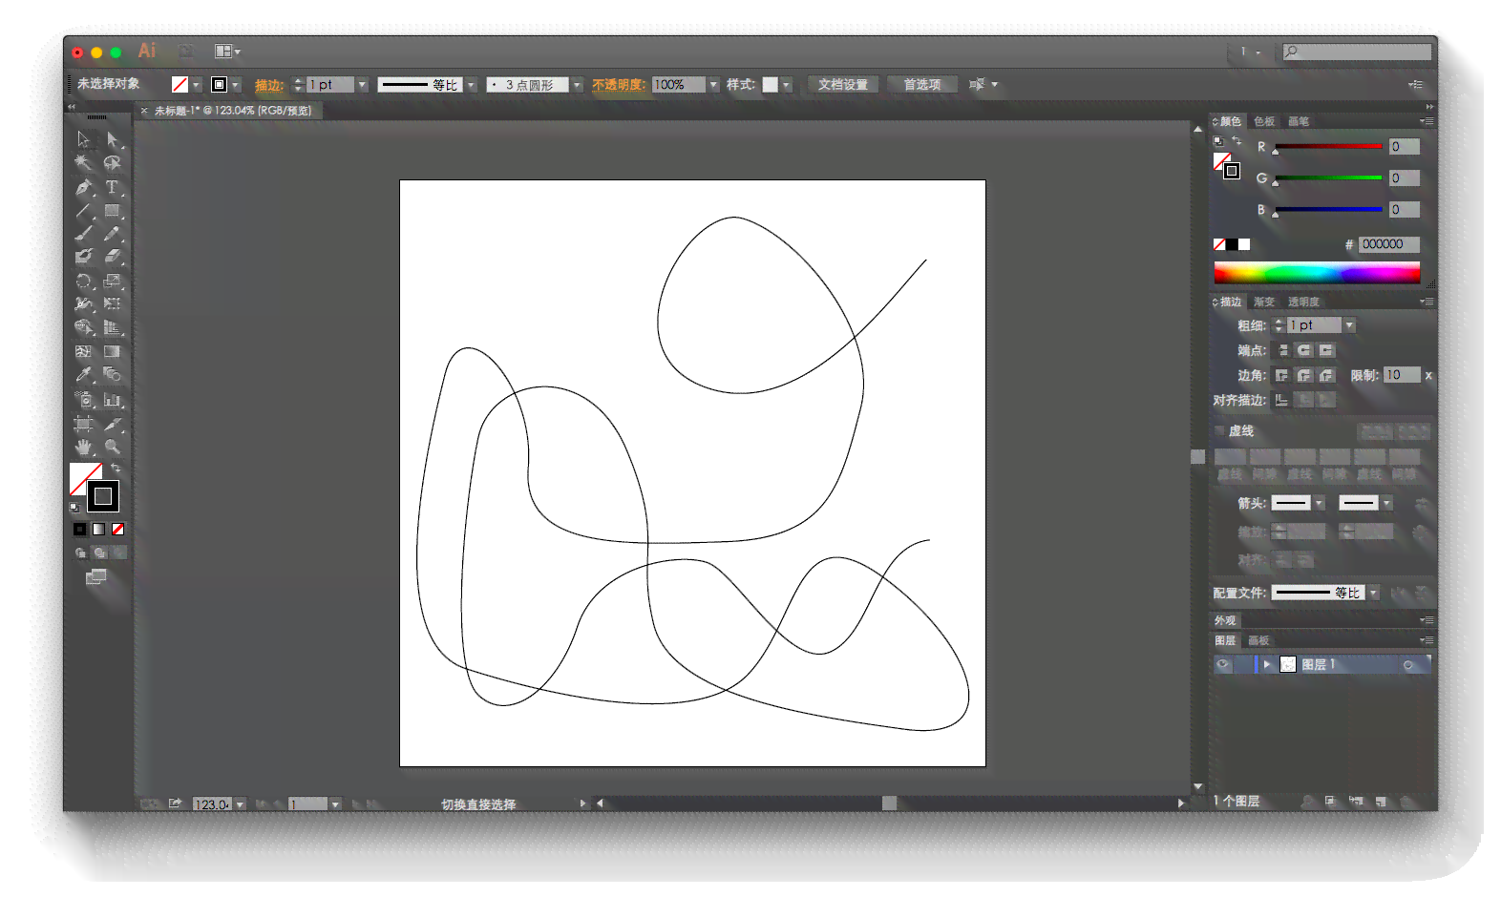Open the end arrowhead dropdown
The height and width of the screenshot is (897, 1501).
tap(1386, 503)
